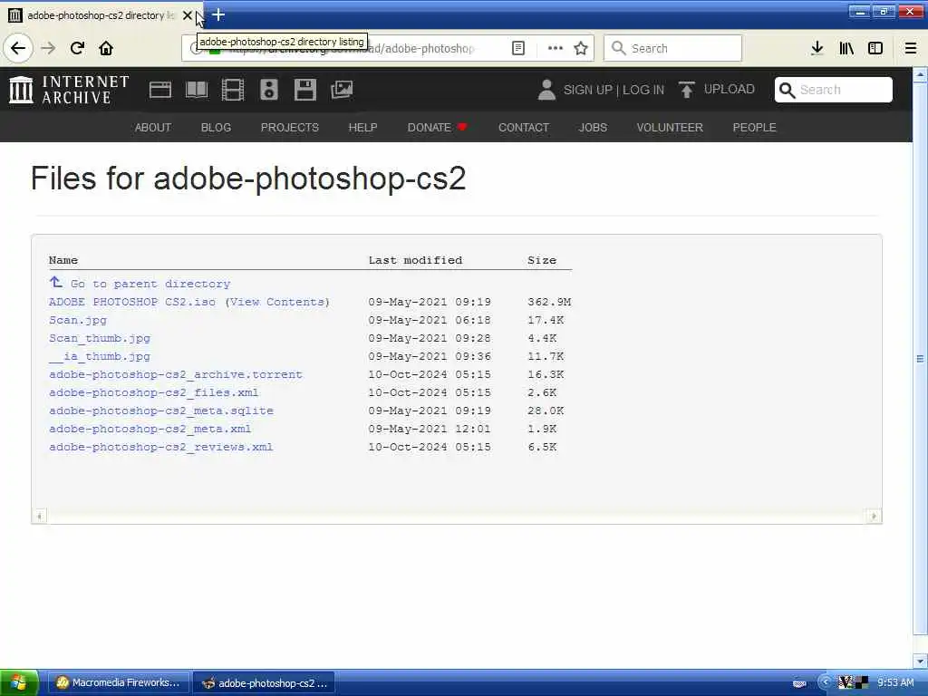Open the Video film strip icon
Image resolution: width=928 pixels, height=696 pixels.
233,90
